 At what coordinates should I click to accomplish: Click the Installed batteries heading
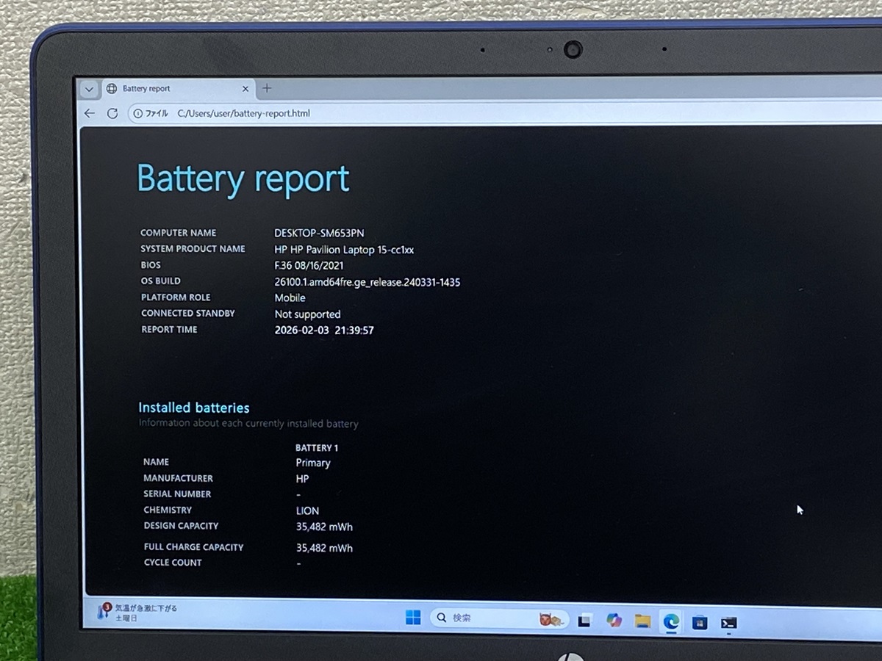coord(193,408)
